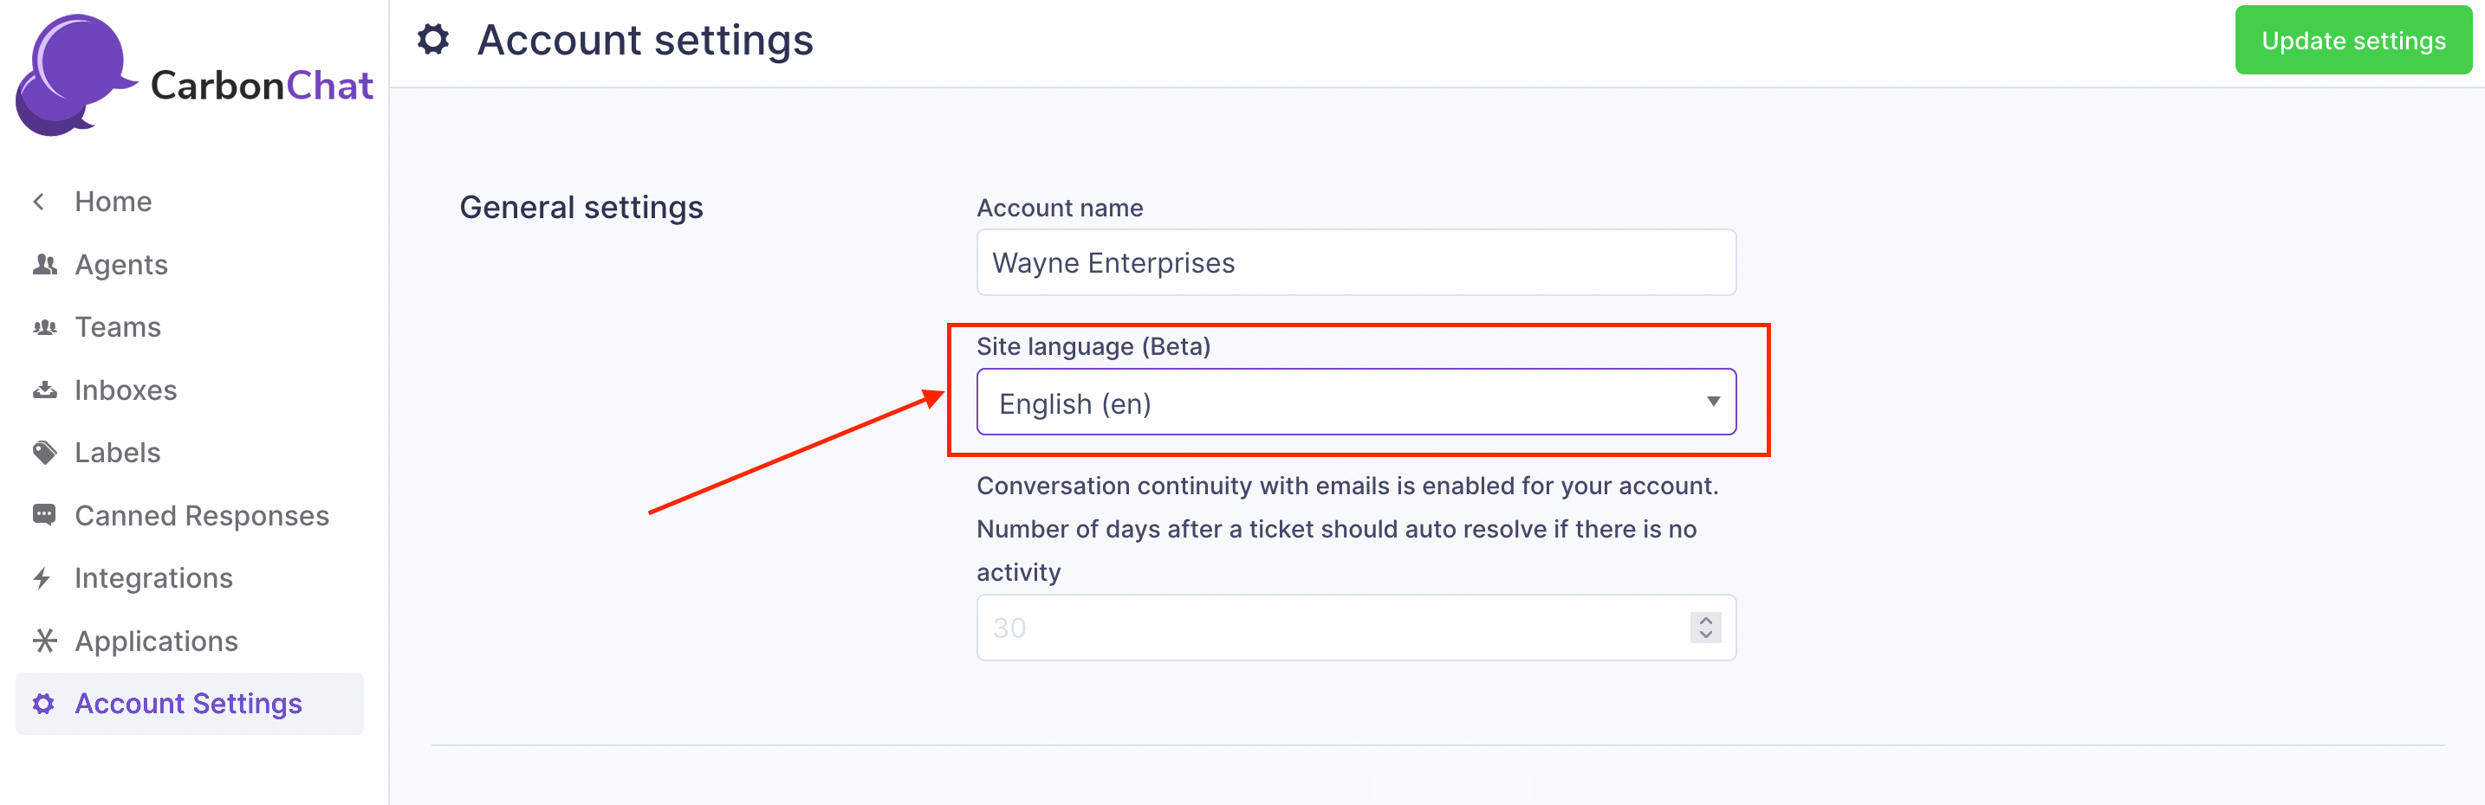Click the Integrations lightning bolt icon
This screenshot has width=2485, height=805.
42,578
